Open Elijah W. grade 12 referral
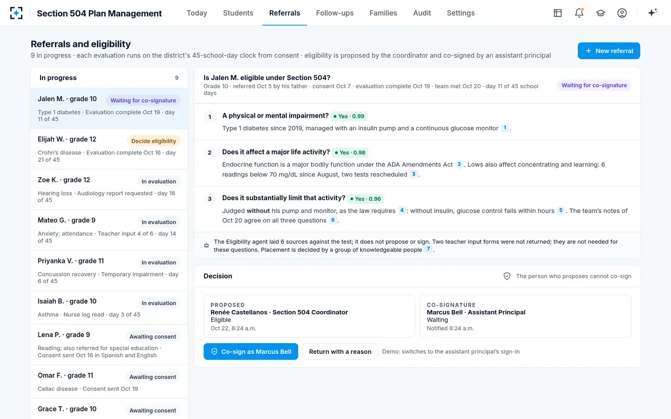Screen dimensions: 671x419 [109, 149]
